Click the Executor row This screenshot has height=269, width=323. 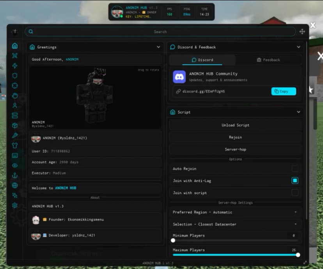pos(95,173)
